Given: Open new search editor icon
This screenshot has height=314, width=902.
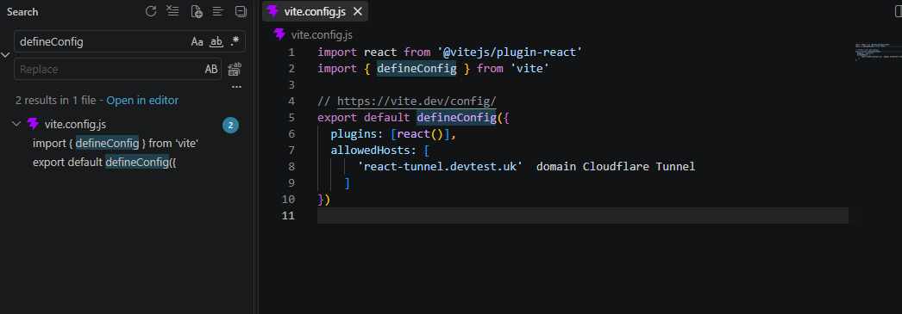Looking at the screenshot, I should 196,11.
